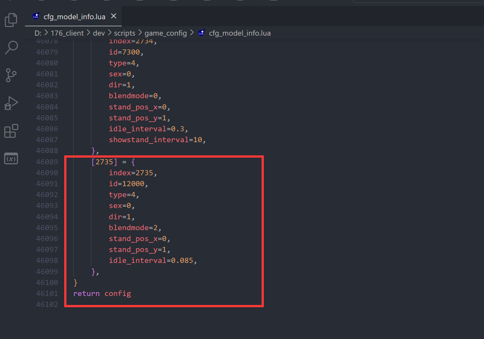Screen dimensions: 484x339
Task: Open the Source Control view
Action: coord(11,75)
